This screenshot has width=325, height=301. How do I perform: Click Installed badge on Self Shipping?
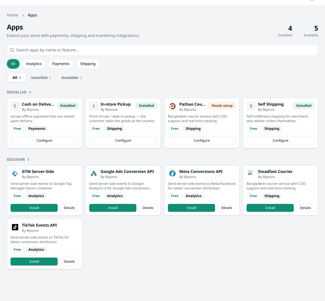(304, 106)
